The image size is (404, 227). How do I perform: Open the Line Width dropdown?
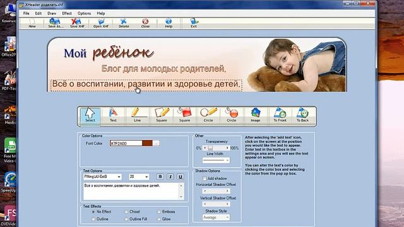(227, 160)
